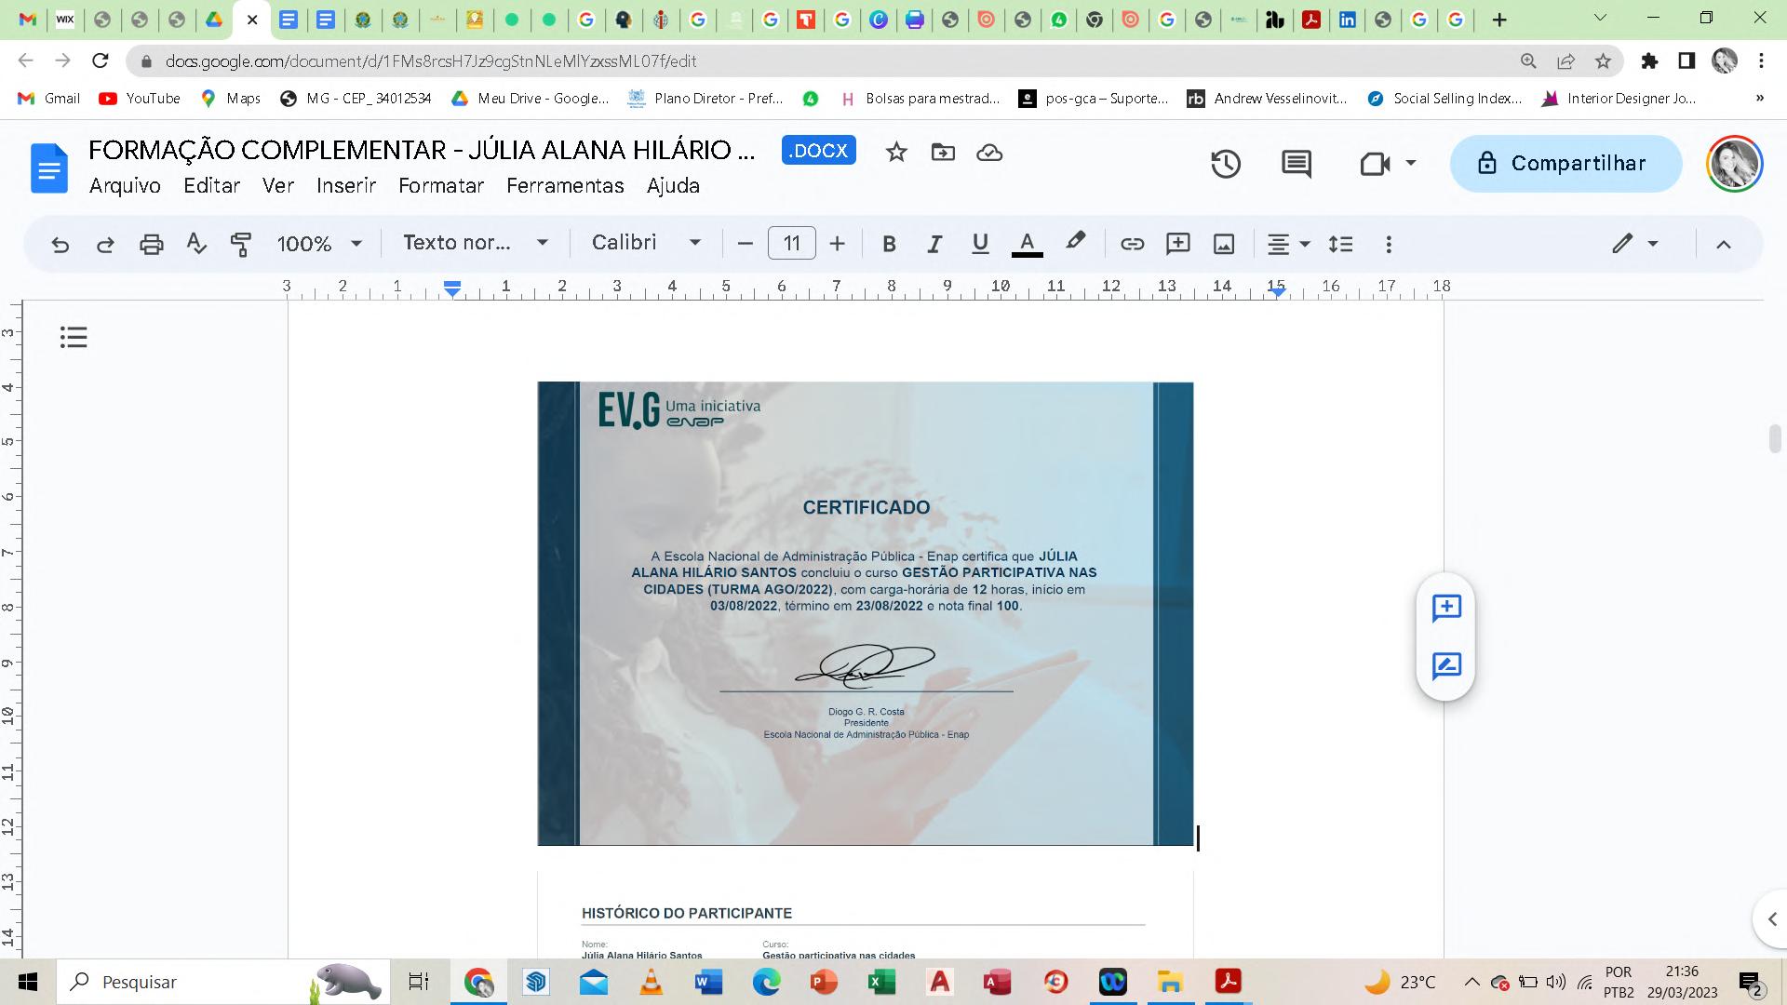The image size is (1787, 1005).
Task: Select the paint format roller tool
Action: pyautogui.click(x=241, y=244)
